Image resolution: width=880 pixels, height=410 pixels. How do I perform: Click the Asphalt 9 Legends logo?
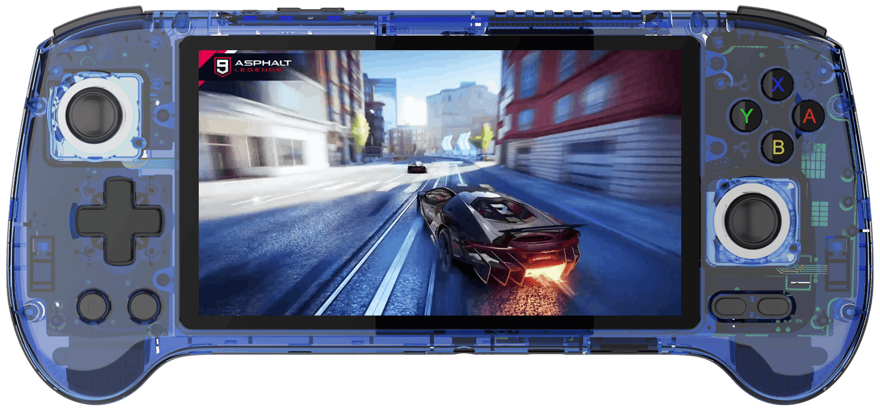(x=254, y=65)
